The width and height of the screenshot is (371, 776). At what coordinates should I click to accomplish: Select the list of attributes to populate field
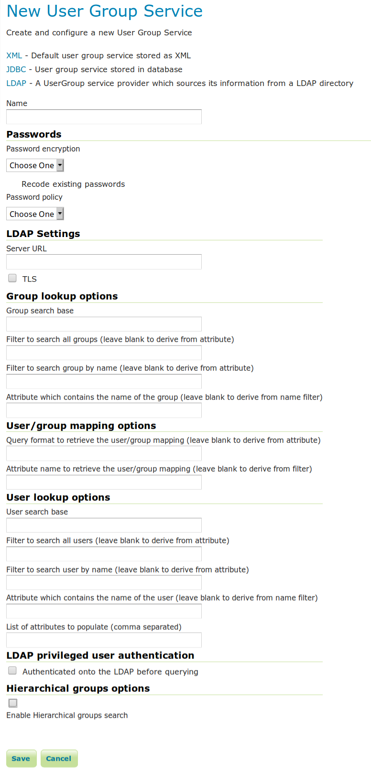[x=104, y=640]
